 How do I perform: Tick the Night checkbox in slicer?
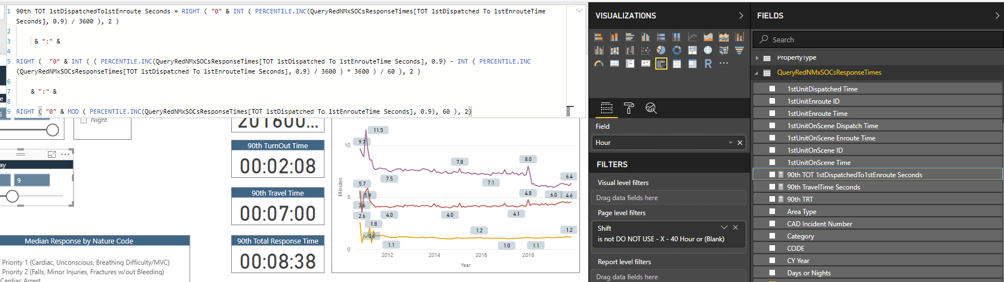84,120
